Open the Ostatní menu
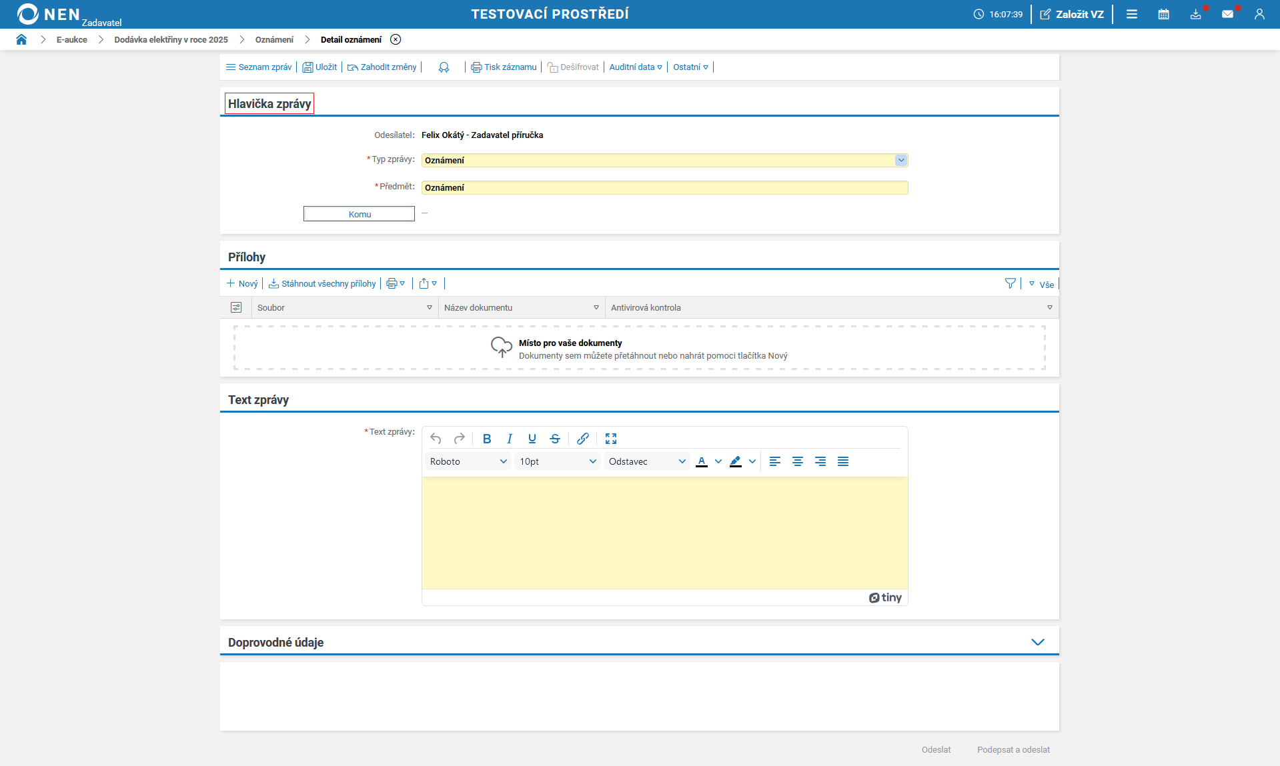 [x=690, y=67]
